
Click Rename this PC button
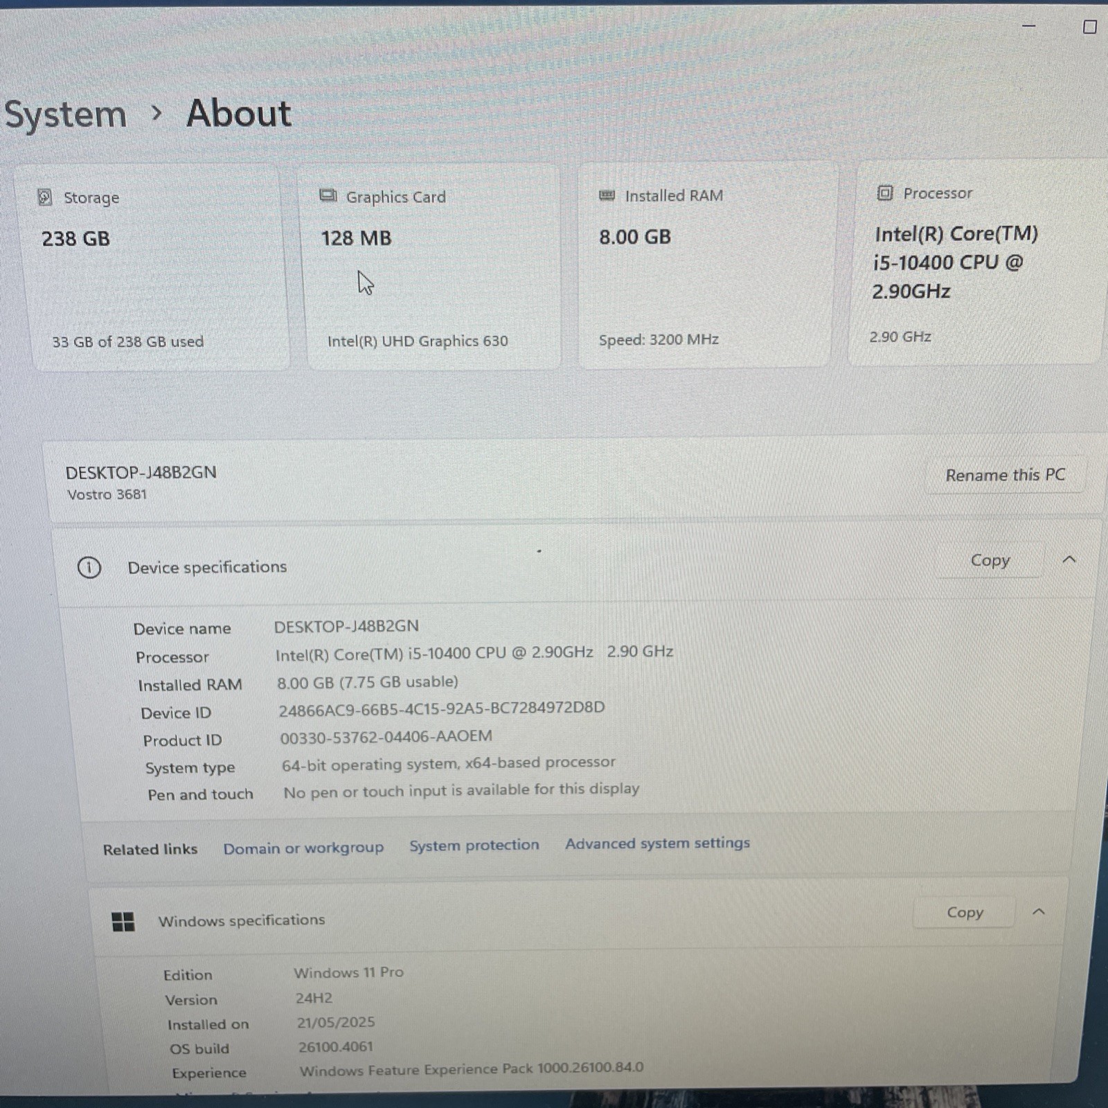[x=1006, y=475]
